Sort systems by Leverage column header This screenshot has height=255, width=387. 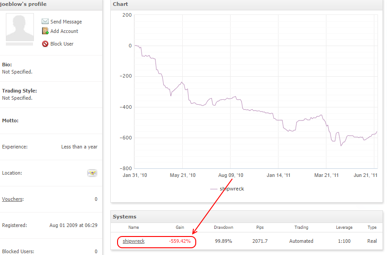click(344, 227)
